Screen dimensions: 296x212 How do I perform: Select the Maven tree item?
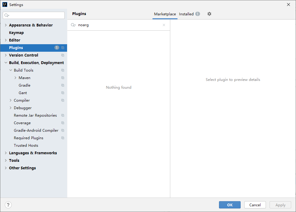pos(24,78)
